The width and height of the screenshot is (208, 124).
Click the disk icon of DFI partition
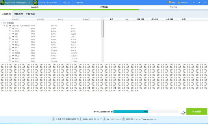click(x=13, y=39)
